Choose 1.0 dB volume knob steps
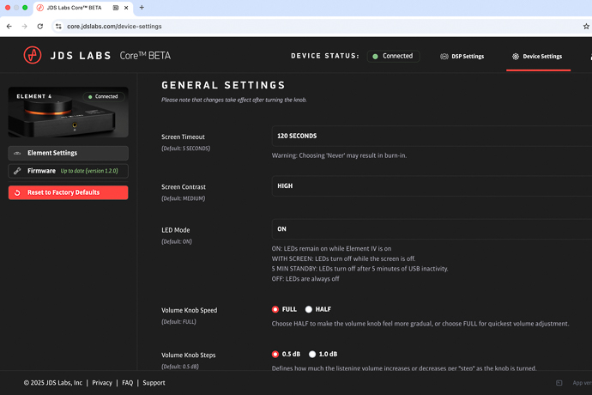Image resolution: width=592 pixels, height=395 pixels. click(311, 354)
